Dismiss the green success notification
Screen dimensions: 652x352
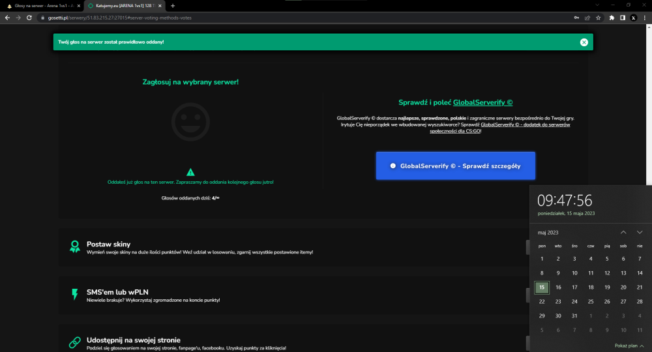(x=584, y=42)
